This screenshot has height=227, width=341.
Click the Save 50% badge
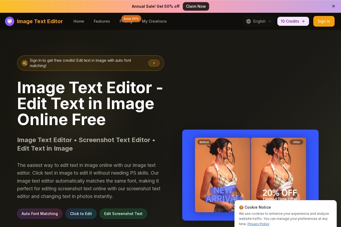131,19
